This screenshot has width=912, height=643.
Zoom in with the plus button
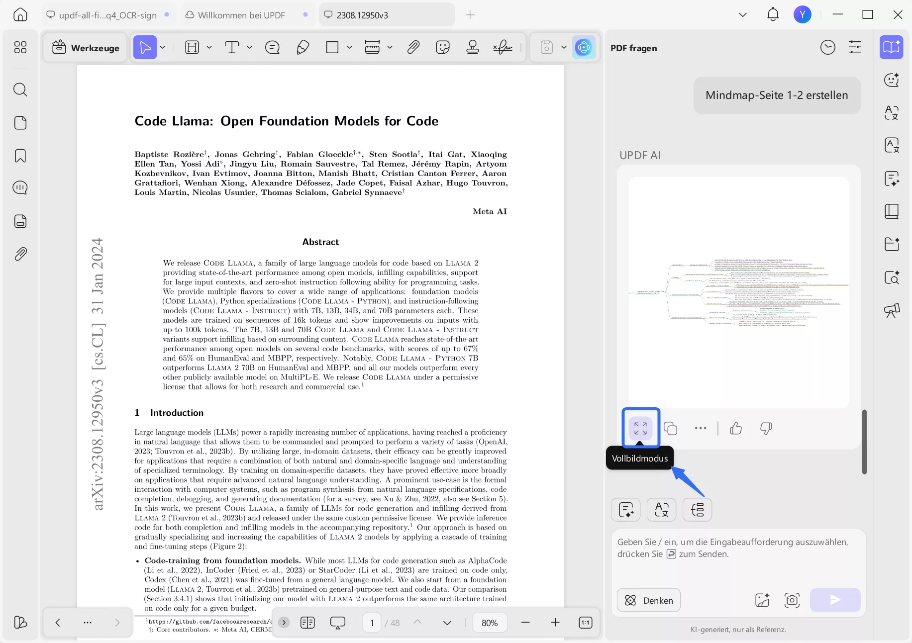pyautogui.click(x=555, y=623)
